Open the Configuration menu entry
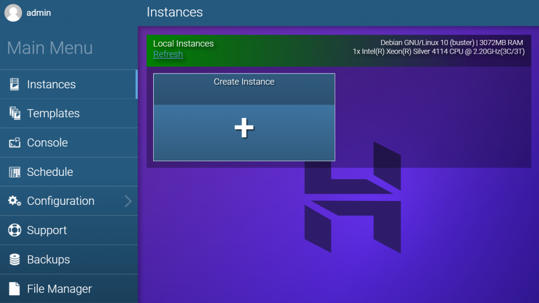 (x=69, y=201)
